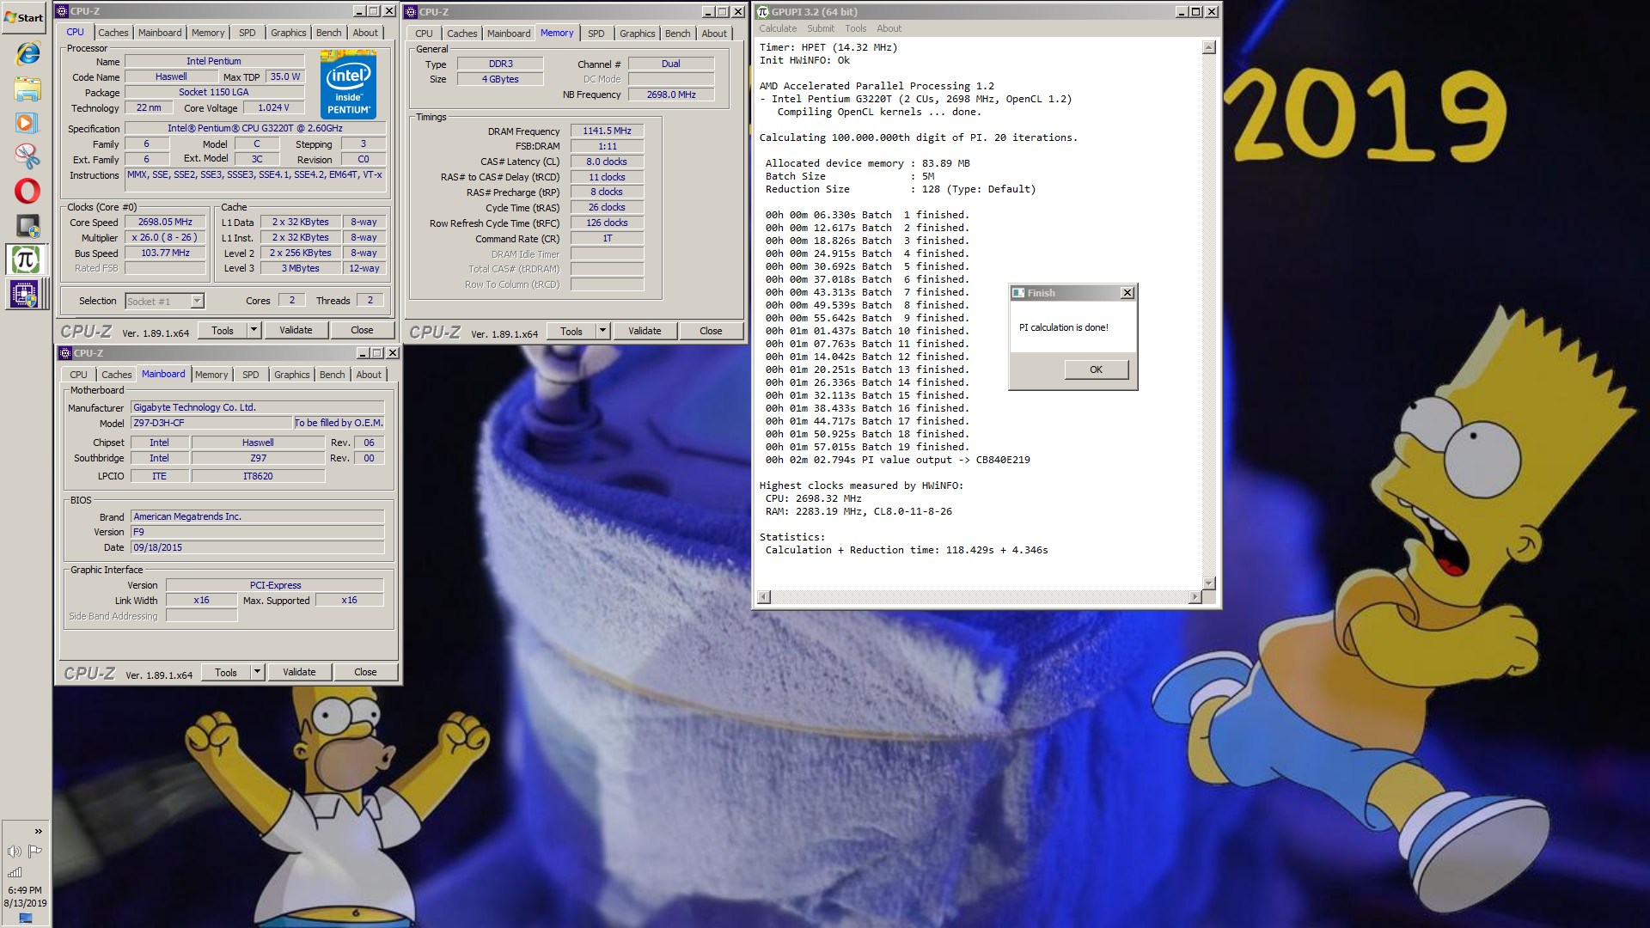Click the LPCIO chip field IT8620

tap(258, 476)
